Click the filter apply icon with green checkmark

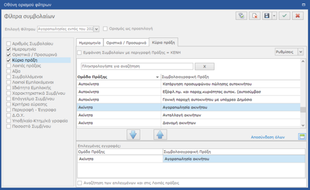[242, 16]
